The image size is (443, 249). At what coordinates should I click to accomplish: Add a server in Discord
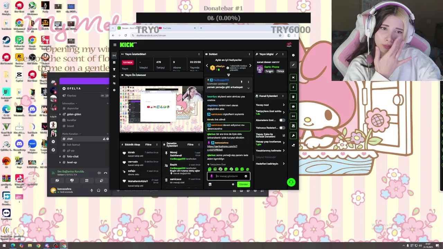[53, 141]
